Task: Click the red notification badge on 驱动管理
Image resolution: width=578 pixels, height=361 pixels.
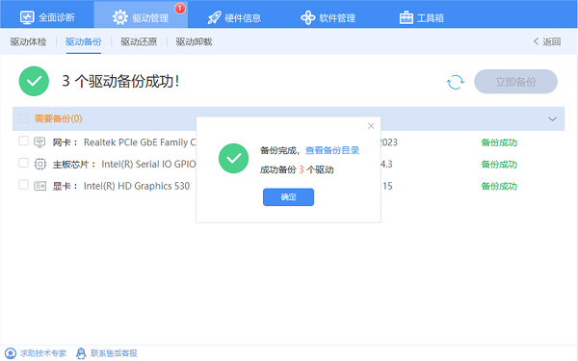Action: [180, 8]
